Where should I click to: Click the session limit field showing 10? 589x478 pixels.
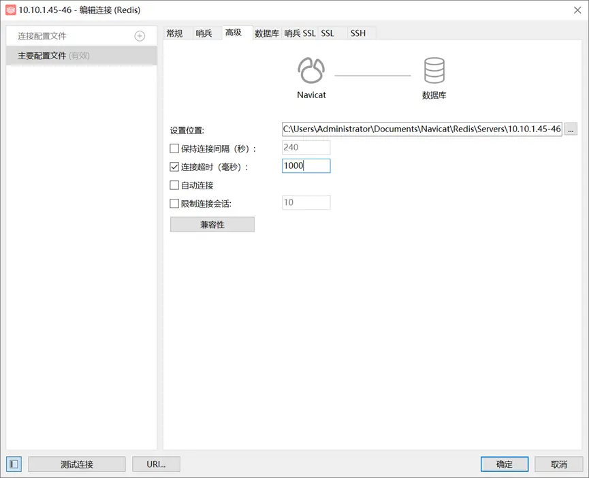[306, 202]
